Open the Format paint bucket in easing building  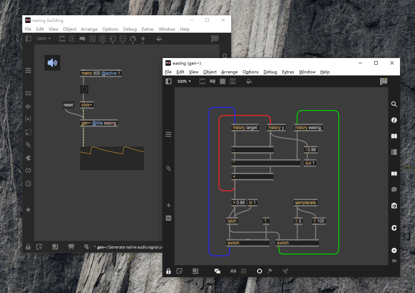point(159,39)
